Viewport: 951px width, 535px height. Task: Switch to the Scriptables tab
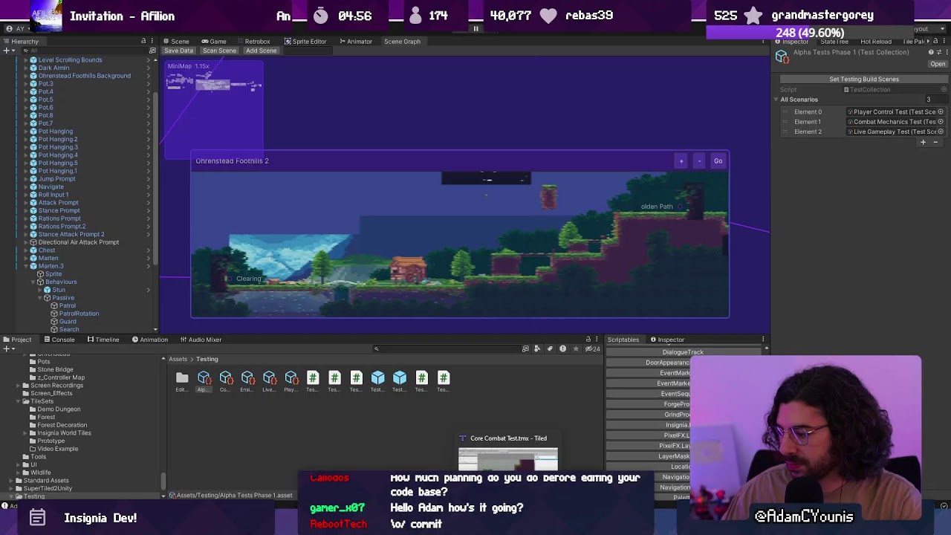click(623, 340)
